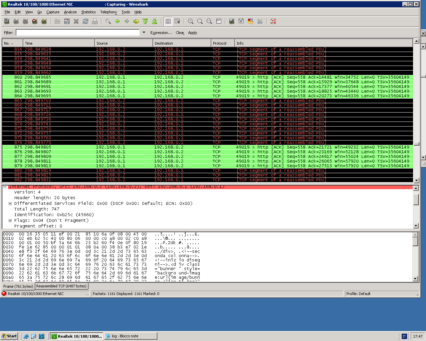Reset zoom to normal size

209,21
